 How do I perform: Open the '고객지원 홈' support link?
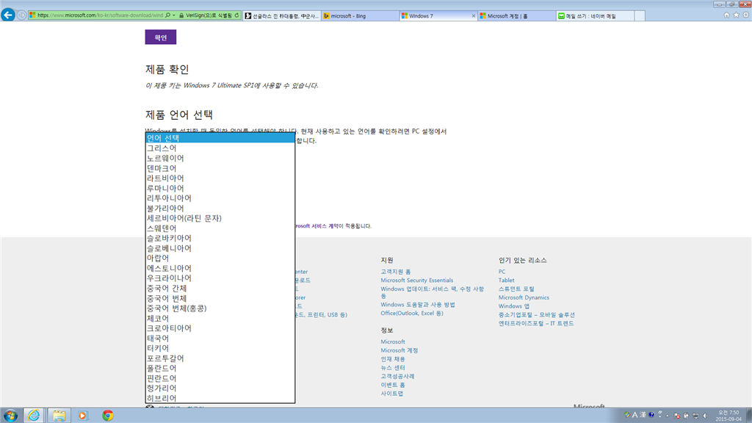click(x=396, y=272)
